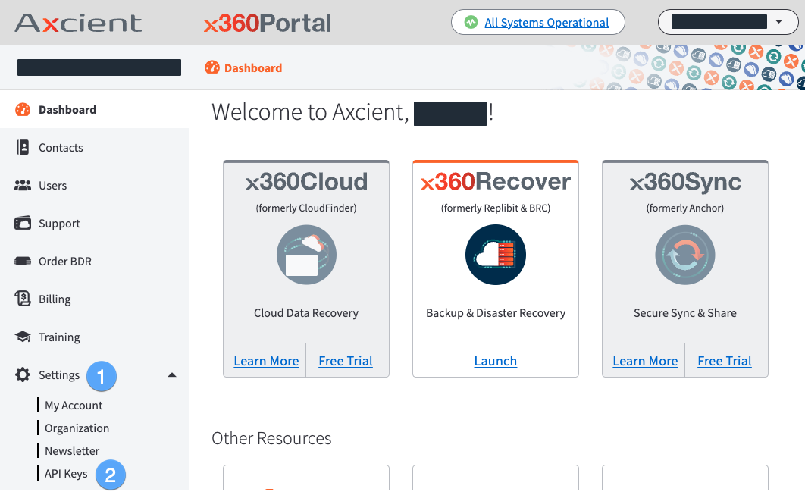Click the Users group icon

(x=23, y=186)
